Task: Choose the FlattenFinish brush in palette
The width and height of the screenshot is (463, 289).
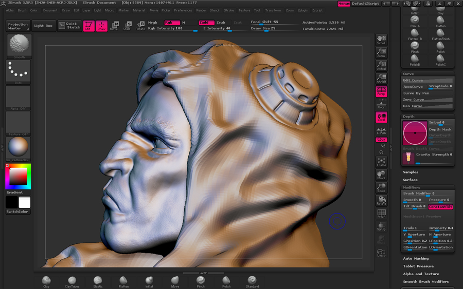Action: (440, 35)
